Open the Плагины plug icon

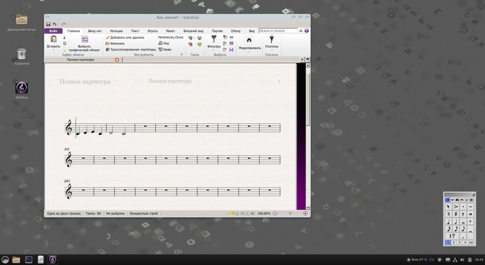[x=272, y=39]
